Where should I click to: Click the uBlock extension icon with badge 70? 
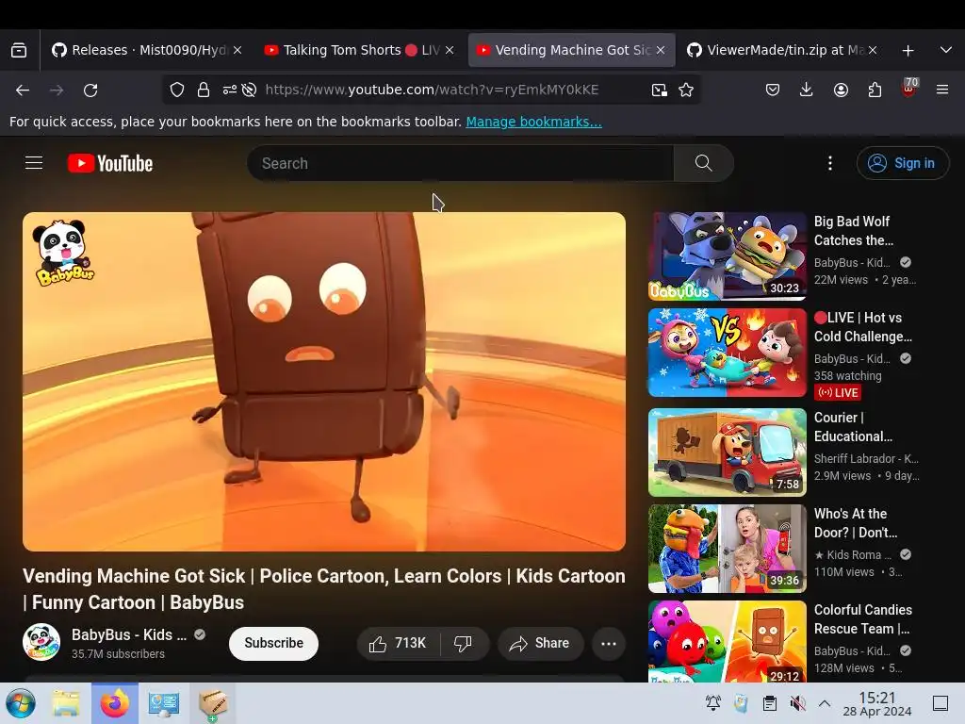point(909,89)
